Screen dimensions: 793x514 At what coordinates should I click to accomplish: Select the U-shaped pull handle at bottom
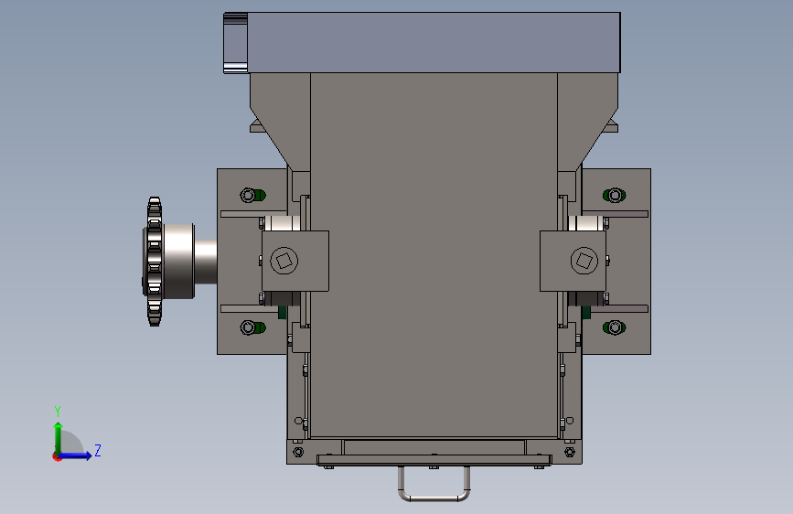click(434, 483)
